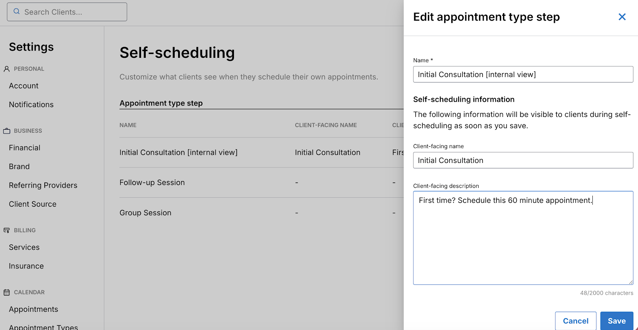Screen dimensions: 638x330
Task: Go to Appointments under Calendar
Action: point(34,310)
